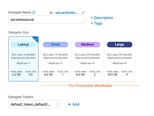Click the plus icon before Tags
The image size is (154, 116).
click(92, 23)
